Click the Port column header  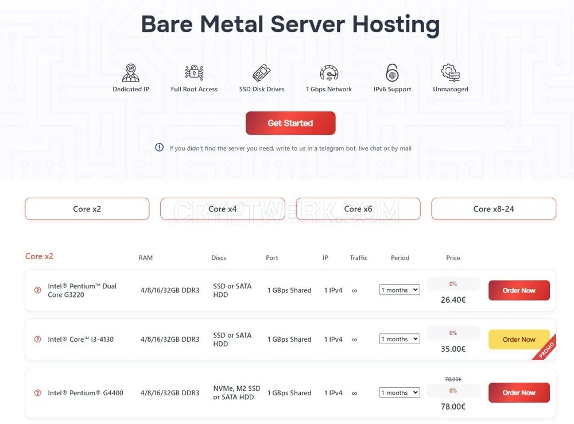pos(272,257)
